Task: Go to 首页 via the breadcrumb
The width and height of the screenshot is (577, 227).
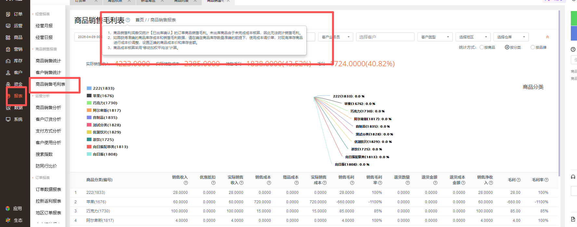Action: click(140, 20)
